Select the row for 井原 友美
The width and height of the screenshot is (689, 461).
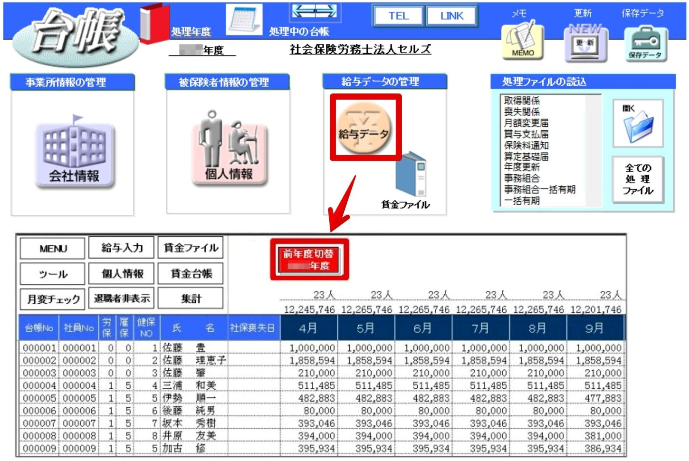(321, 435)
